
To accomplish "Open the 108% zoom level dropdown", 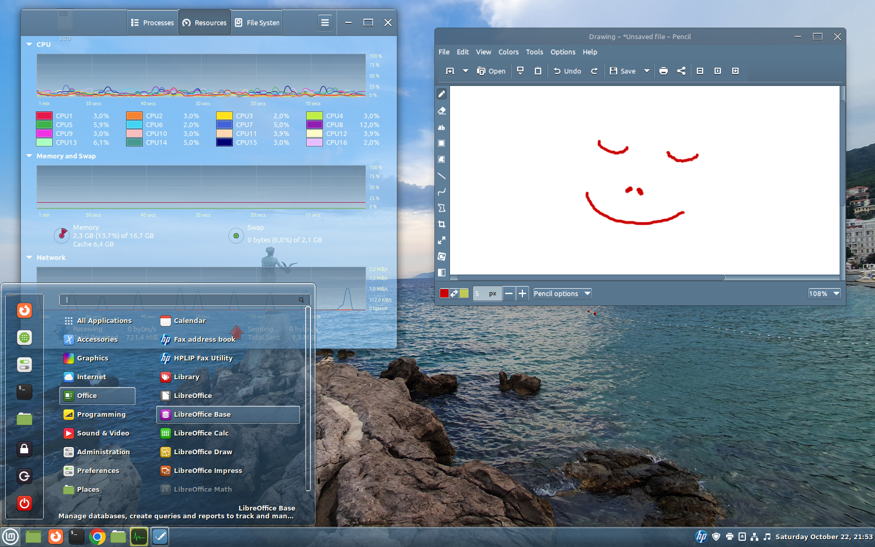I will (x=824, y=293).
